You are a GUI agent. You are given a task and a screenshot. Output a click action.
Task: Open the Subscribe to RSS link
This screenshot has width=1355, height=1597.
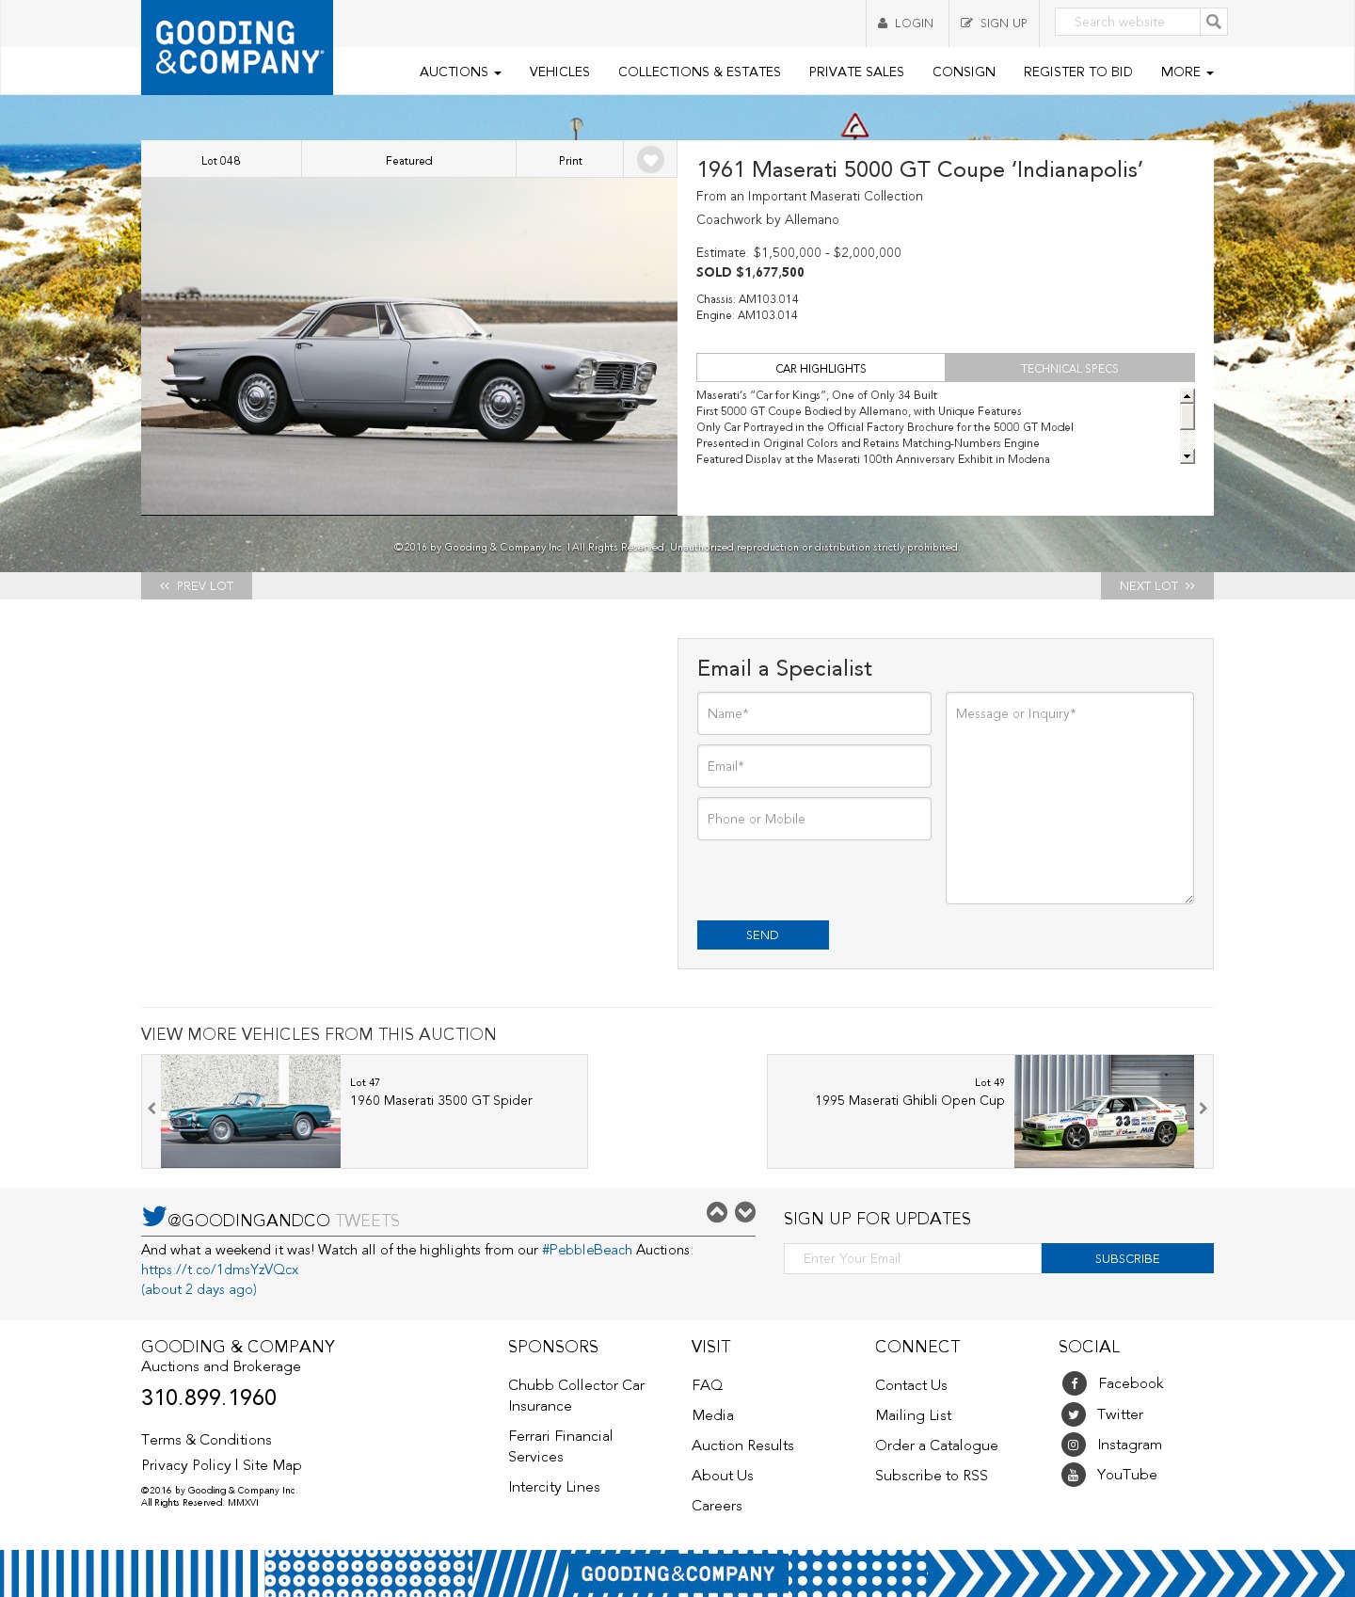tap(932, 1476)
